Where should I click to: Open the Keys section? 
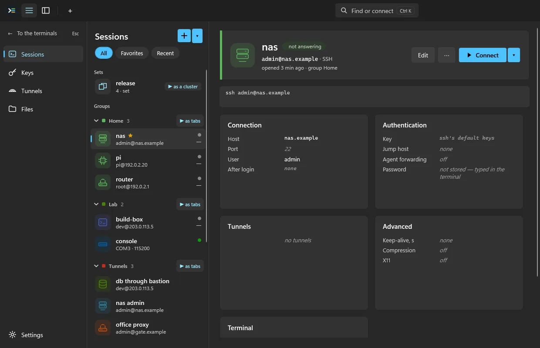pos(44,73)
